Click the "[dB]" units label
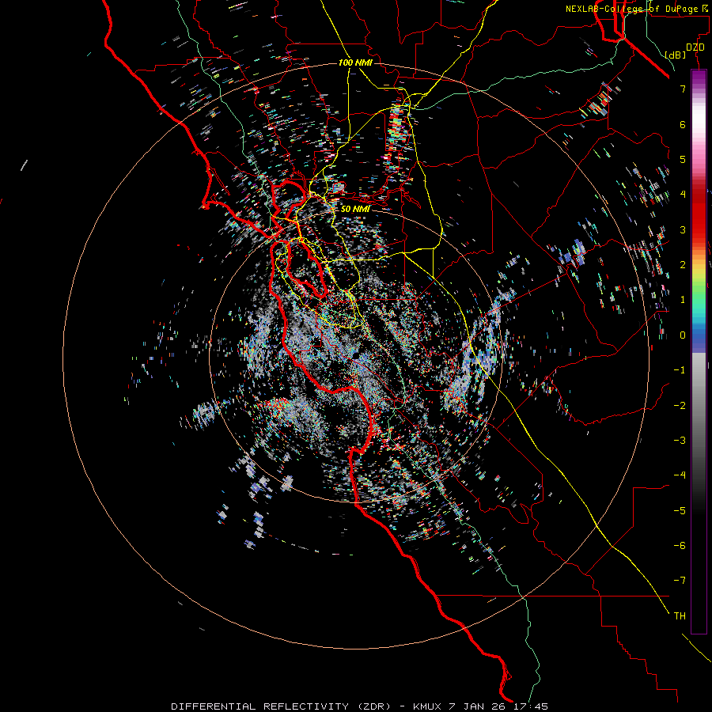 (x=676, y=55)
